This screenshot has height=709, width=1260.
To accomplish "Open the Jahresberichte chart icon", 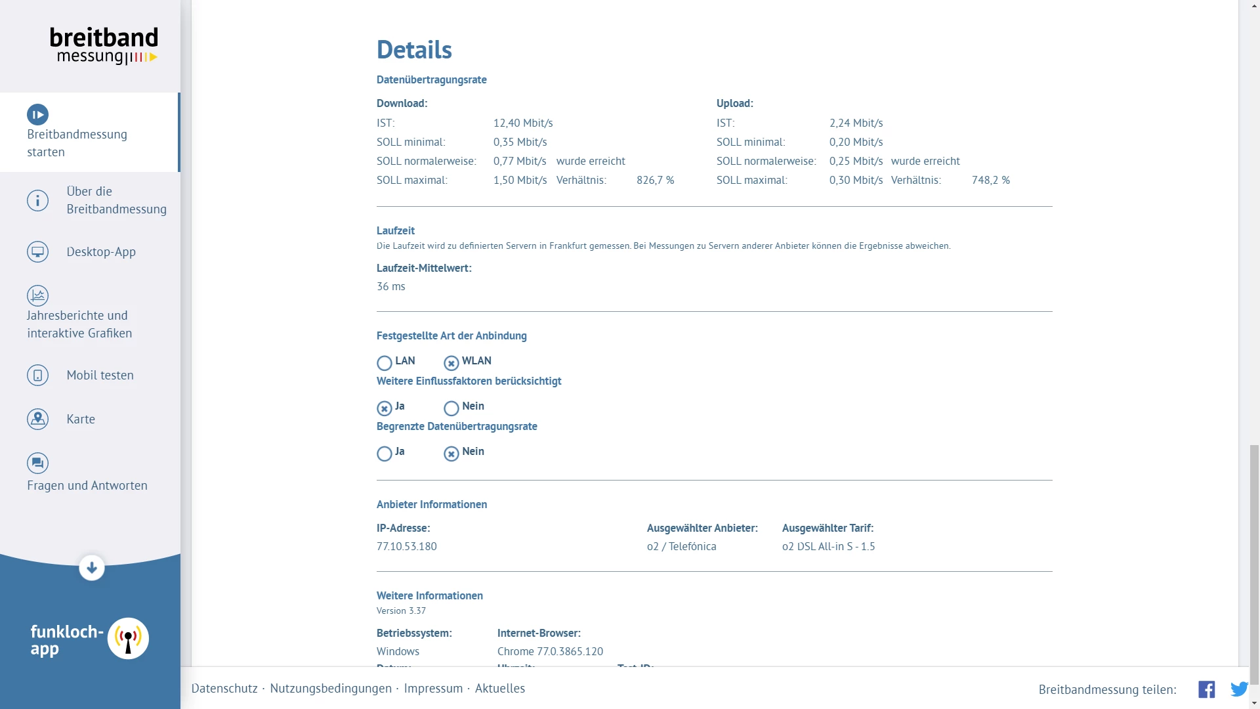I will (x=37, y=295).
